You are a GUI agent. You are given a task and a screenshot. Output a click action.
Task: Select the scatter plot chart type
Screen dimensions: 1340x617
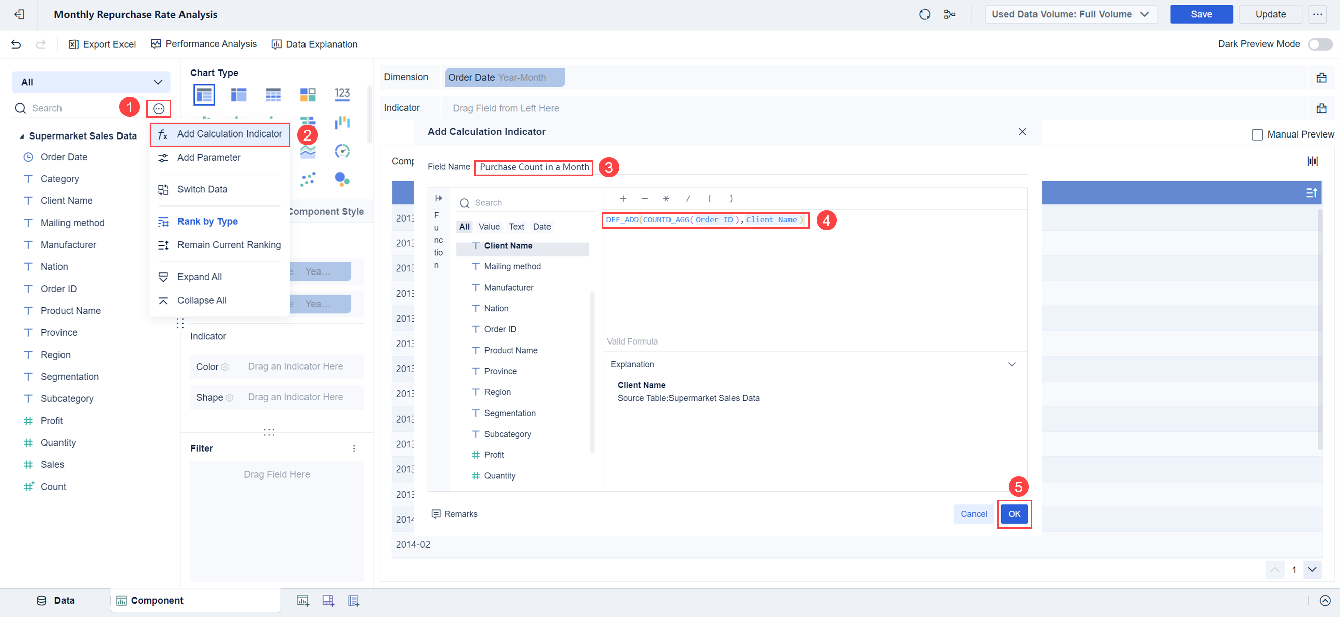308,179
